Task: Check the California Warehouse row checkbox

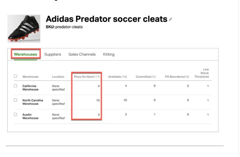Action: point(15,86)
